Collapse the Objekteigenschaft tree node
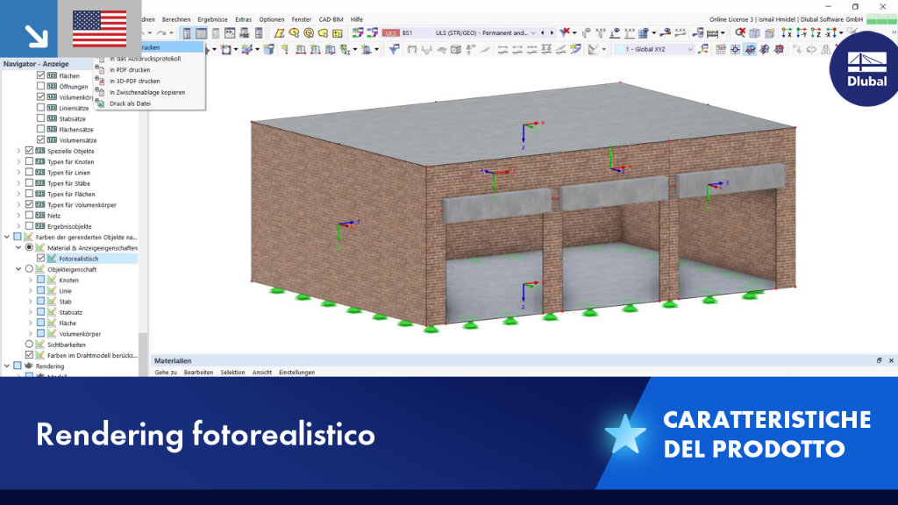Viewport: 898px width, 505px height. 18,269
